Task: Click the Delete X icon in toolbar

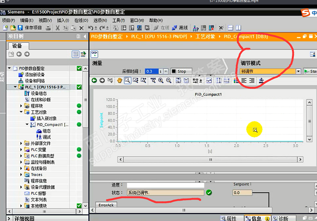Action: tap(81, 28)
